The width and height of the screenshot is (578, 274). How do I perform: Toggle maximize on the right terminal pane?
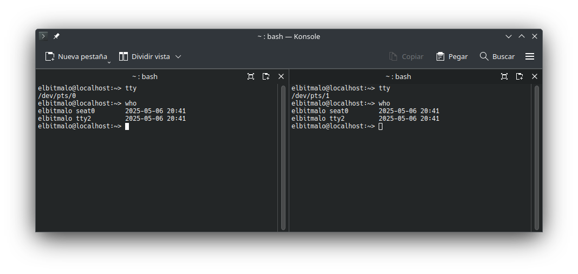coord(504,76)
